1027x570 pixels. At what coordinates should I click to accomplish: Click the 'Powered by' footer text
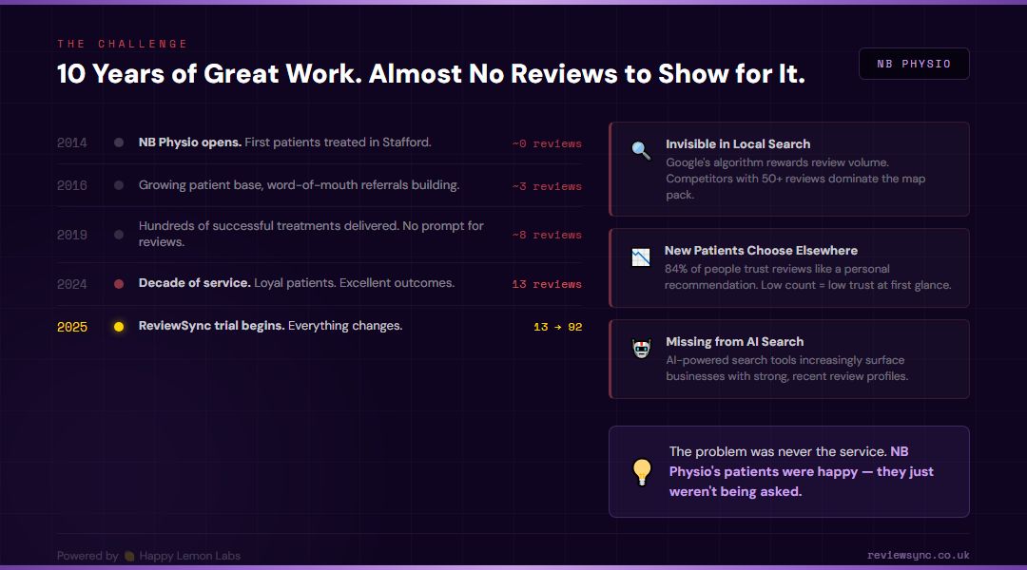click(x=87, y=556)
